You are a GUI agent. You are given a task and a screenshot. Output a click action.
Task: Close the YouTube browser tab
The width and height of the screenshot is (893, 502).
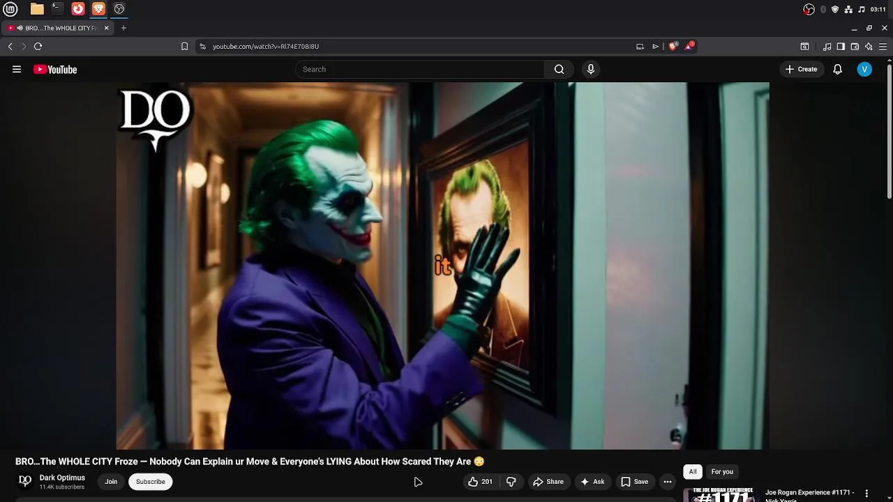coord(106,28)
